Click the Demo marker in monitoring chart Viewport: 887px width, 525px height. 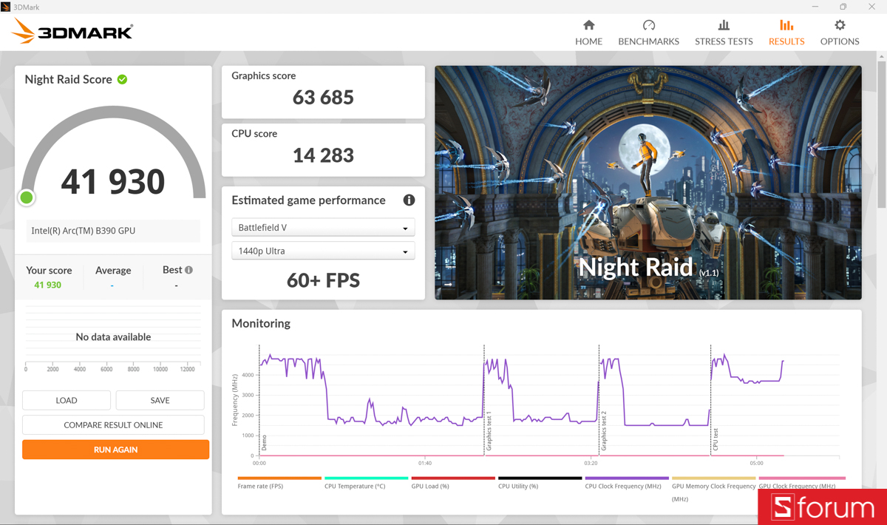pos(264,443)
